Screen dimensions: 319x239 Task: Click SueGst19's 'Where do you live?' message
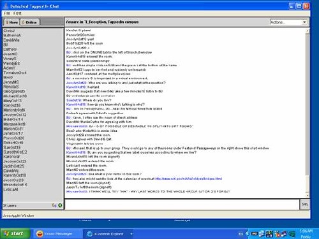pyautogui.click(x=89, y=100)
